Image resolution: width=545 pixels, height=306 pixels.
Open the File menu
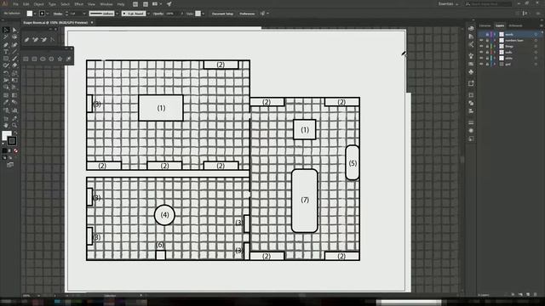click(15, 4)
